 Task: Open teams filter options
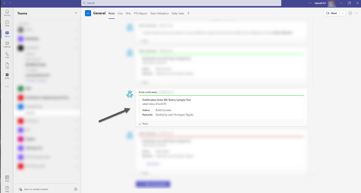coord(76,13)
